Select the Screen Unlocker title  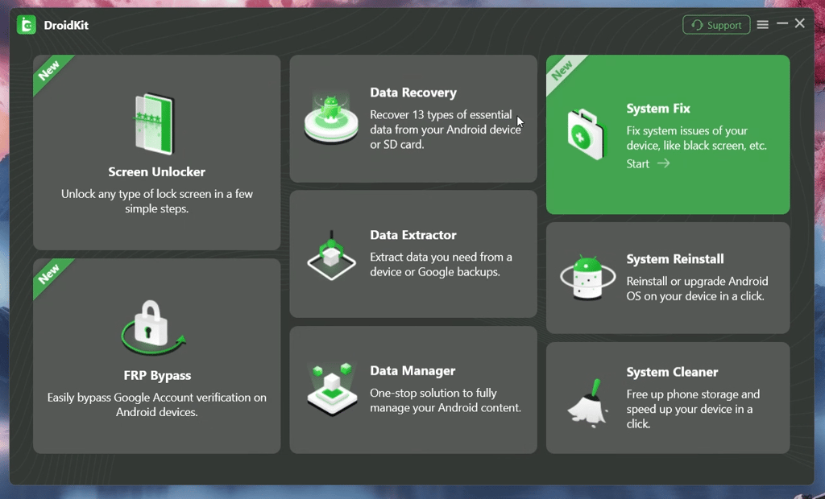pos(157,172)
